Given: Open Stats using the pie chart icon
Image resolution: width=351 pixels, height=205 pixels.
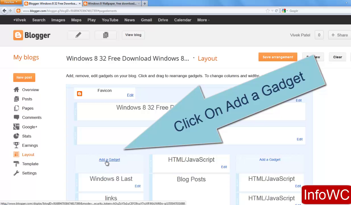Looking at the screenshot, I should click(16, 136).
